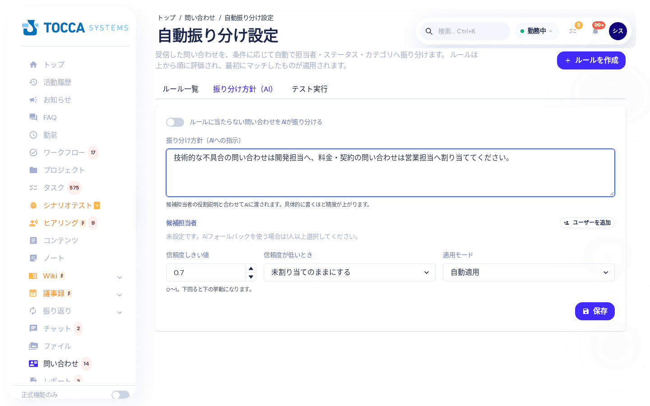This screenshot has width=650, height=406.
Task: Expand 振り返り sidebar section chevron
Action: click(120, 313)
